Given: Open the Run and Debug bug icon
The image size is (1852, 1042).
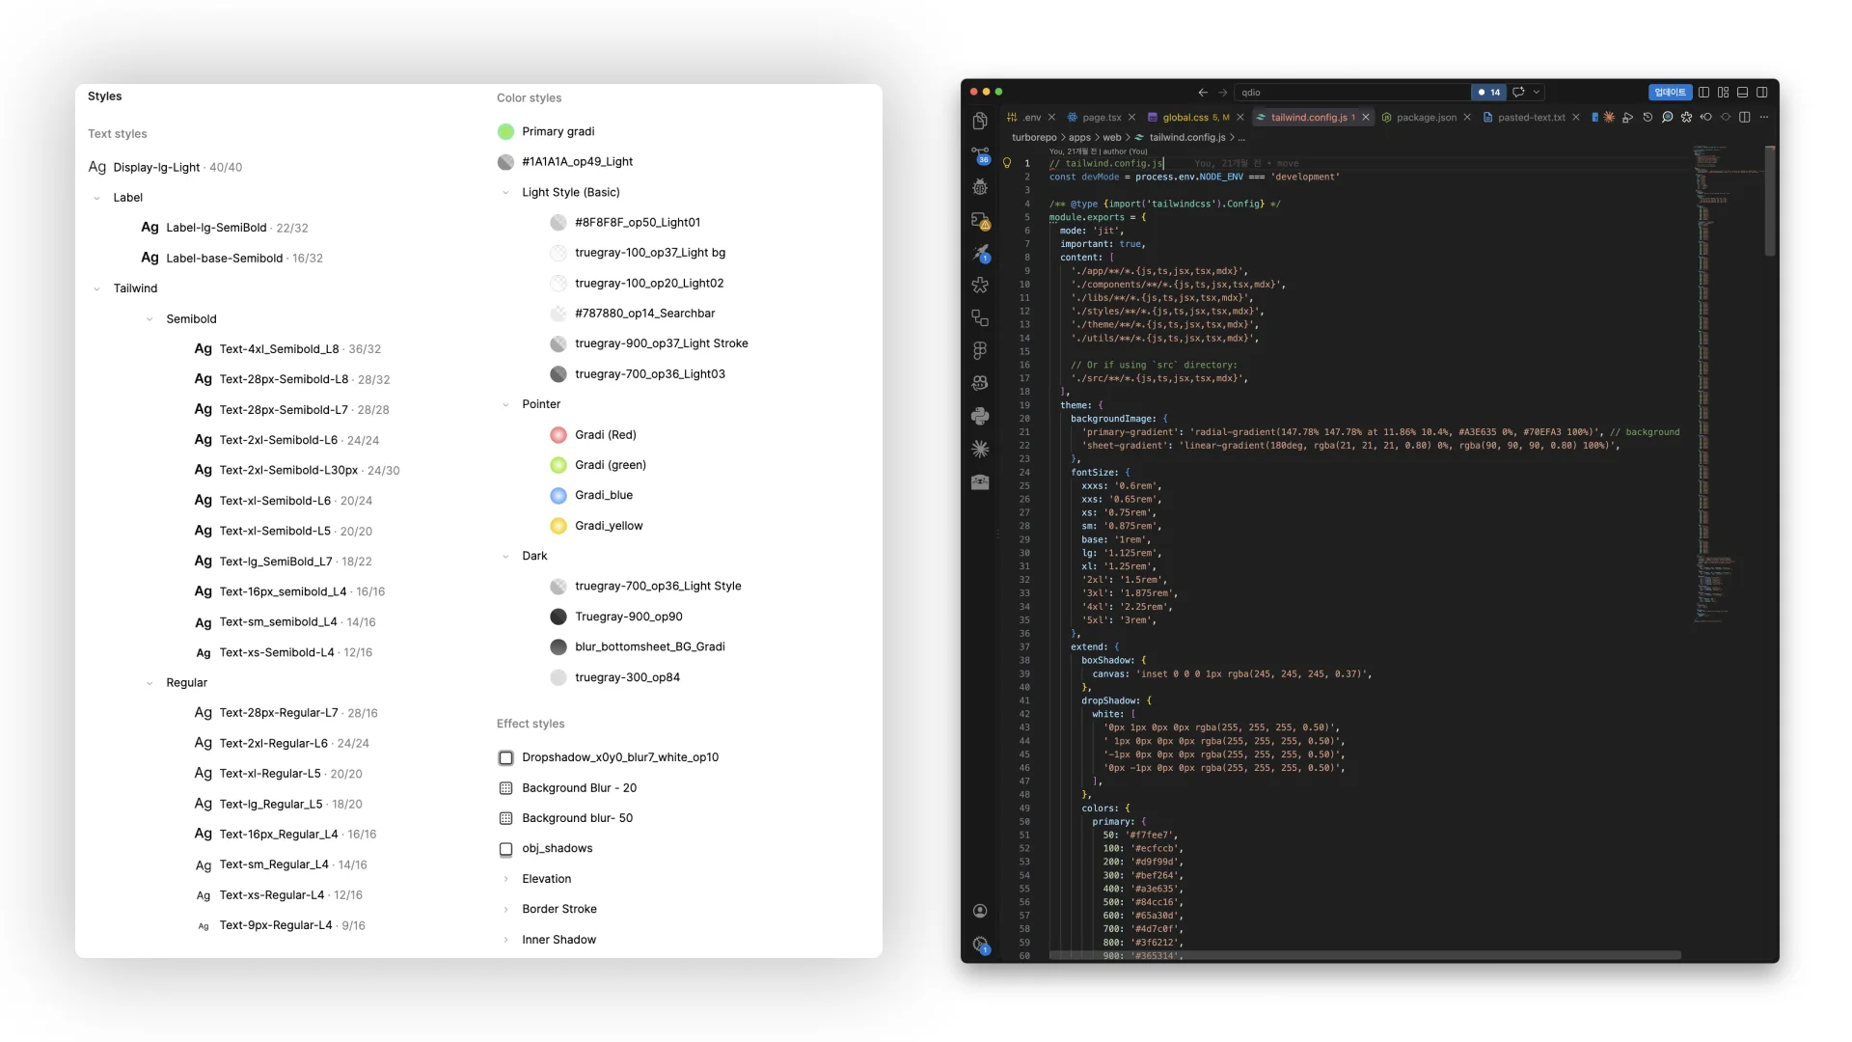Looking at the screenshot, I should click(980, 187).
